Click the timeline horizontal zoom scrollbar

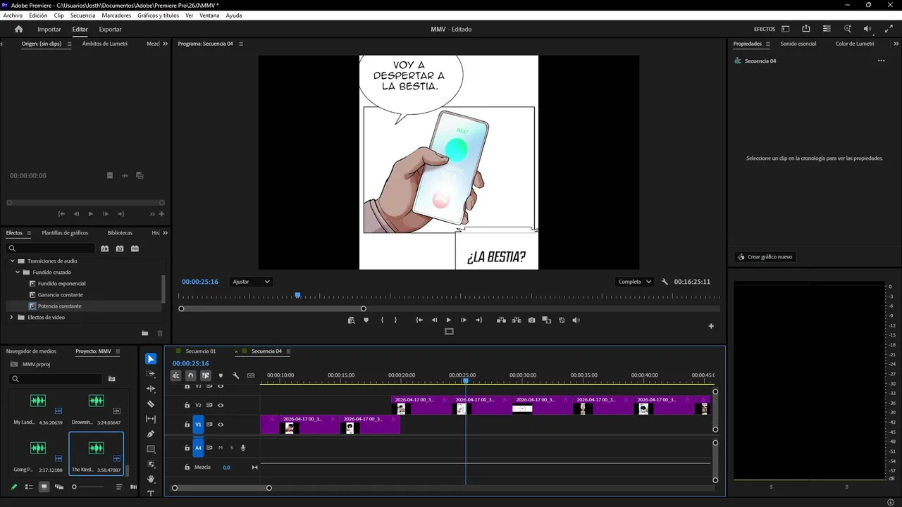[222, 488]
